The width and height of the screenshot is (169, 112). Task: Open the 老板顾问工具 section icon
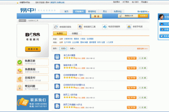[x=80, y=27]
